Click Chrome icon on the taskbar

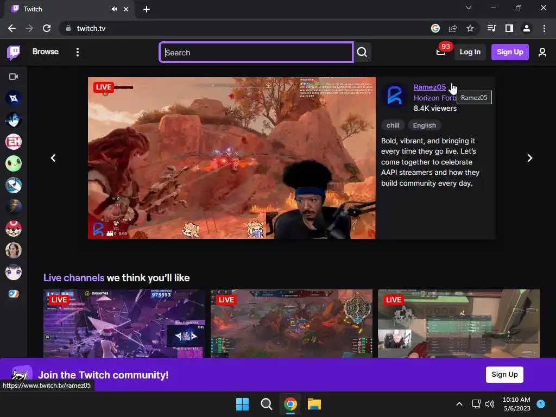290,404
